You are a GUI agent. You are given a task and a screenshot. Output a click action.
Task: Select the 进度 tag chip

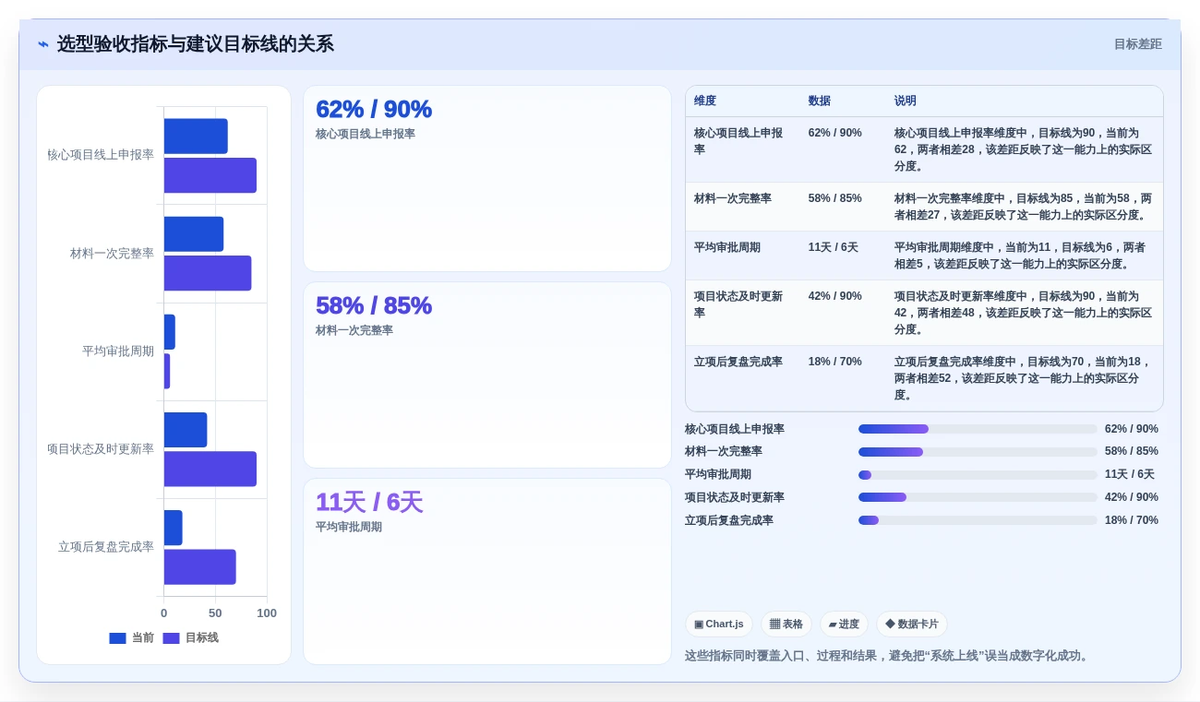[x=844, y=625]
